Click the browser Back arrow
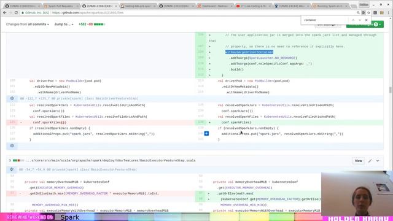393x221 pixels. (x=5, y=12)
